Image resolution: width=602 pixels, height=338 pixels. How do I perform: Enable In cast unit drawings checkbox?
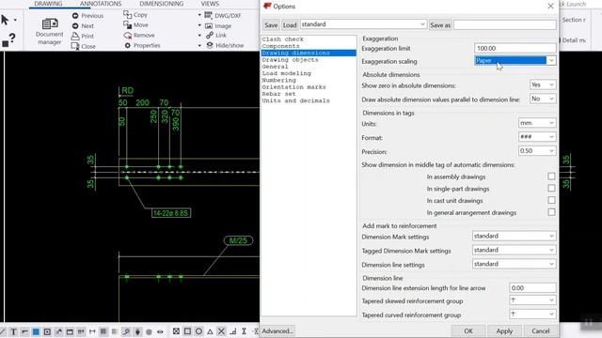click(551, 200)
